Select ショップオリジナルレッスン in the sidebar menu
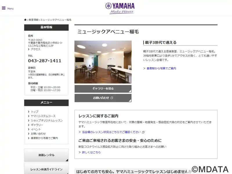Screen dimensions: 232x174 47,120
